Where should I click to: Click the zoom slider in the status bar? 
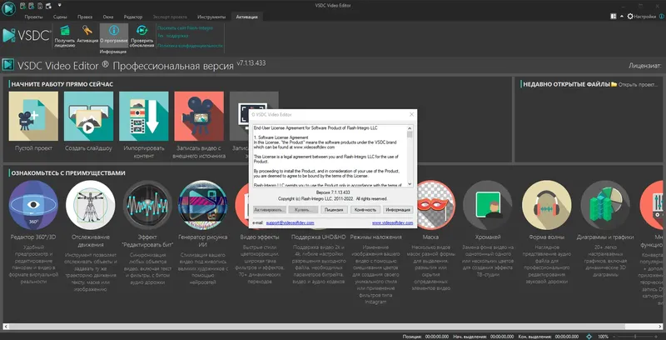pos(635,337)
